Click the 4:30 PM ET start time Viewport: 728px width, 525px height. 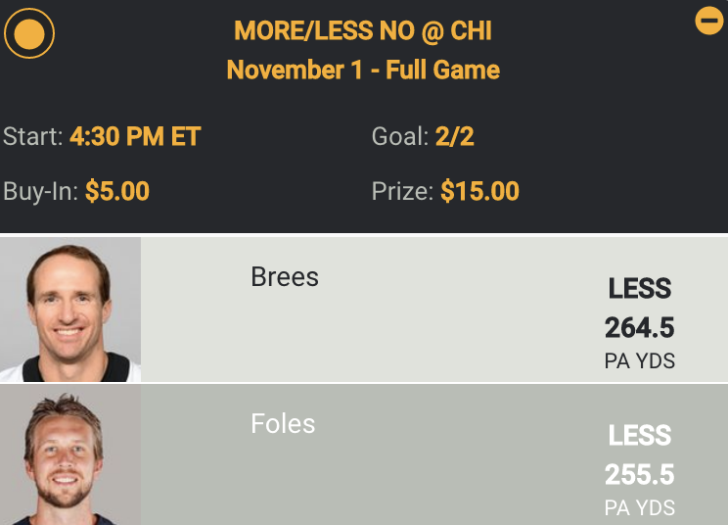[135, 136]
